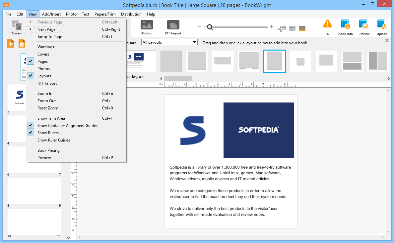This screenshot has height=243, width=394.
Task: Open the Help menu
Action: pyautogui.click(x=151, y=14)
